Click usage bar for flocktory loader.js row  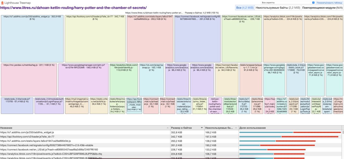pyautogui.click(x=289, y=137)
